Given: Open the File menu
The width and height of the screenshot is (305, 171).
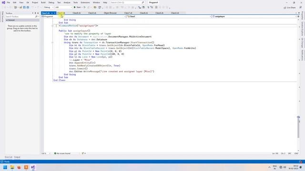Looking at the screenshot, I should click(9, 2).
